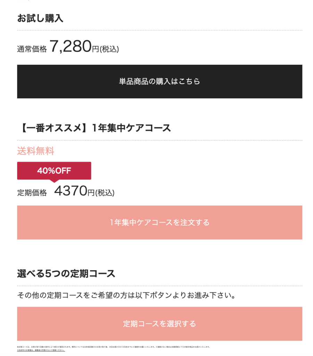Click the dotted divider under 選べる5つの定期コース
313x356 pixels.
pos(159,286)
